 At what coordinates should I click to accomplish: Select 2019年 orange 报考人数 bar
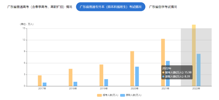pos(101,75)
